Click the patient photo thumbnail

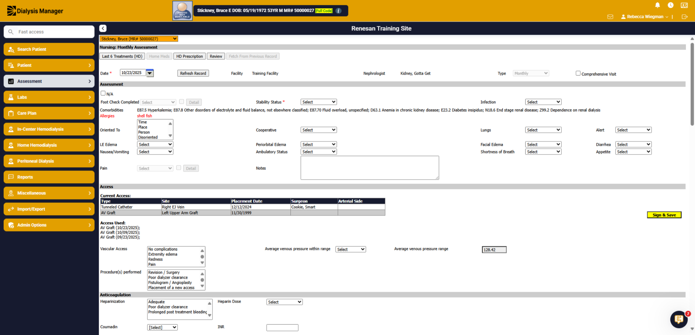[182, 11]
